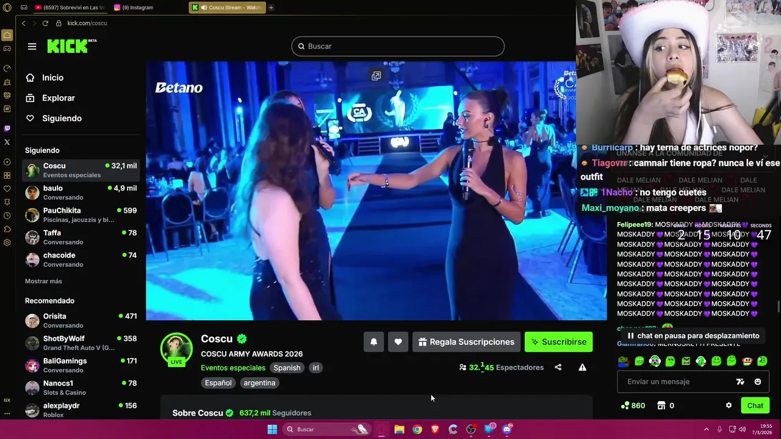Show hidden system tray icons
Screen dimensions: 781x439
click(x=707, y=429)
